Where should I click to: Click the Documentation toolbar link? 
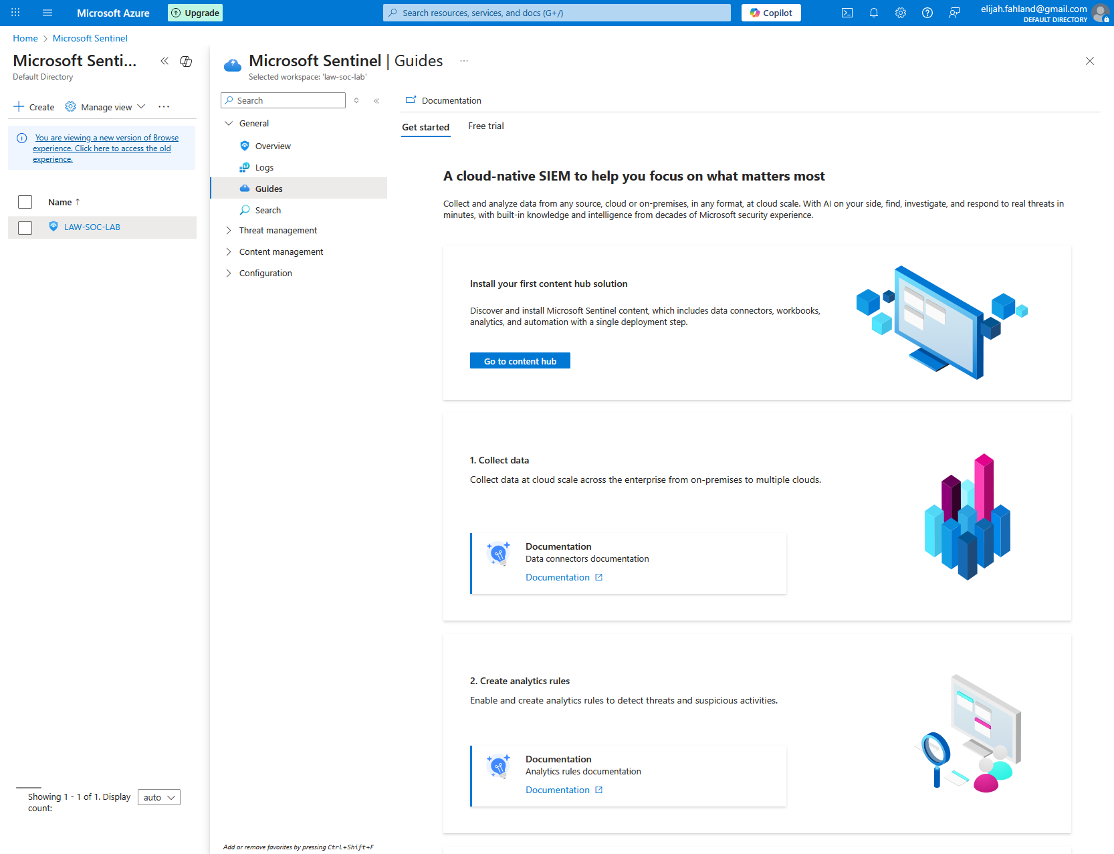click(x=451, y=100)
